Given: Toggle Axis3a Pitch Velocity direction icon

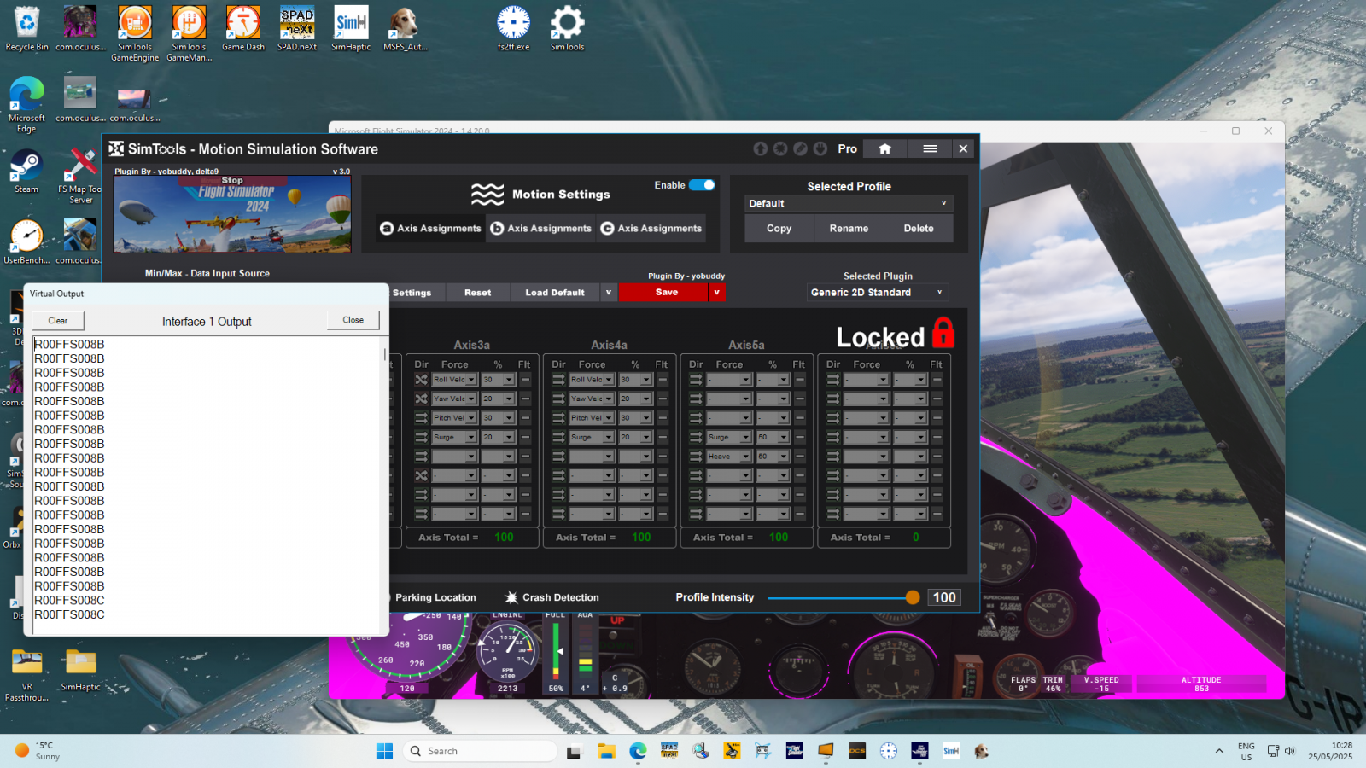Looking at the screenshot, I should (421, 418).
